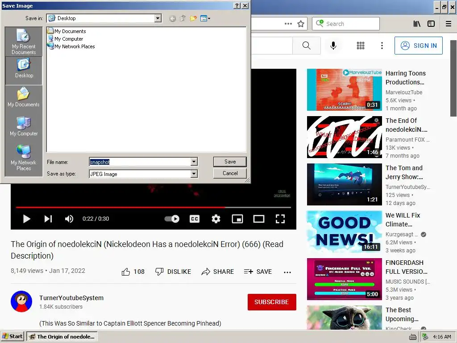The height and width of the screenshot is (343, 457).
Task: Open the browser page actions three-dot menu
Action: click(288, 24)
